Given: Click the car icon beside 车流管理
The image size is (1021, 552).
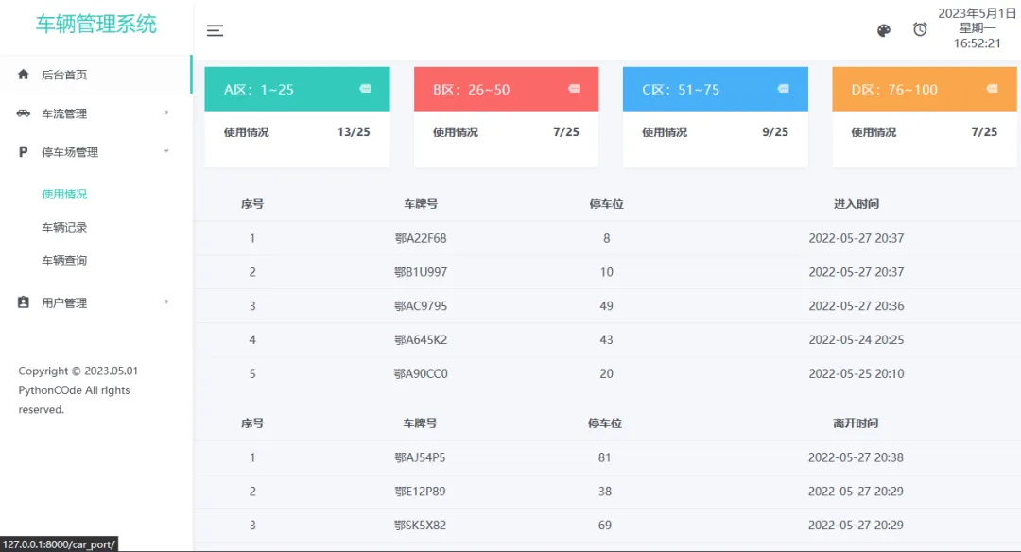Looking at the screenshot, I should (x=24, y=113).
